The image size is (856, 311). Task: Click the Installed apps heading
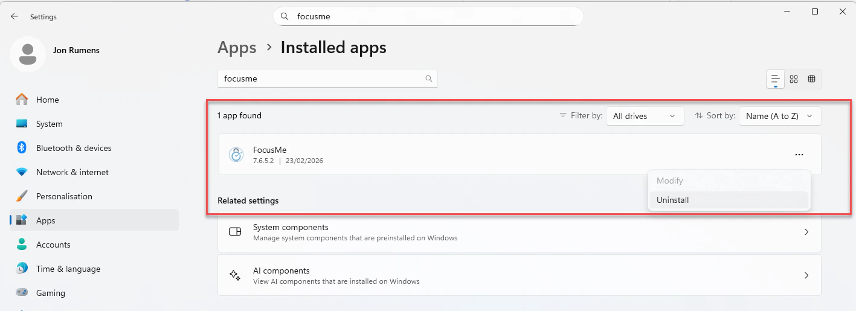(x=333, y=48)
